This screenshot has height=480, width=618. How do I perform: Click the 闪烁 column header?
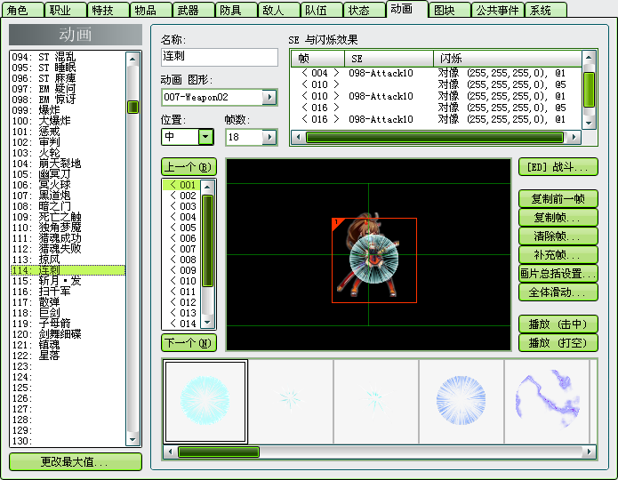508,59
